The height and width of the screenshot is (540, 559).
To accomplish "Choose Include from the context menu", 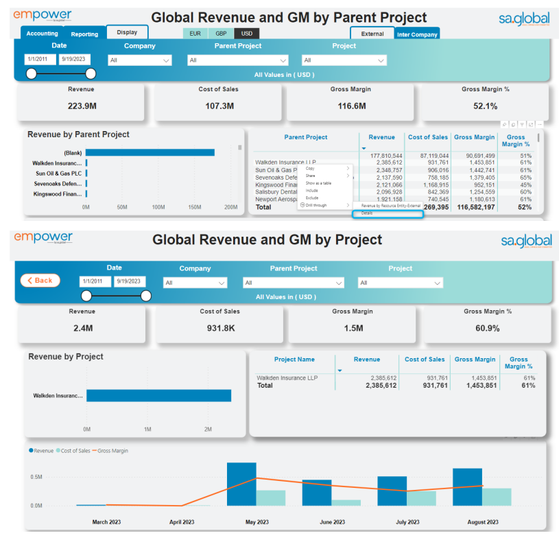I will click(325, 191).
